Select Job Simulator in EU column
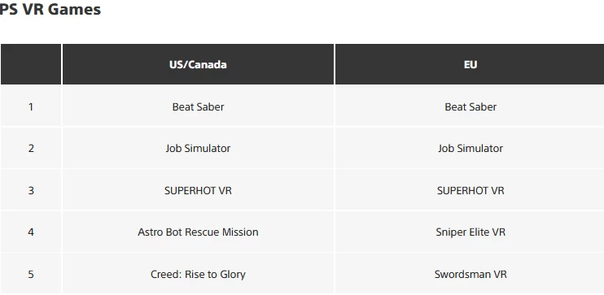This screenshot has height=295, width=604. pyautogui.click(x=470, y=148)
